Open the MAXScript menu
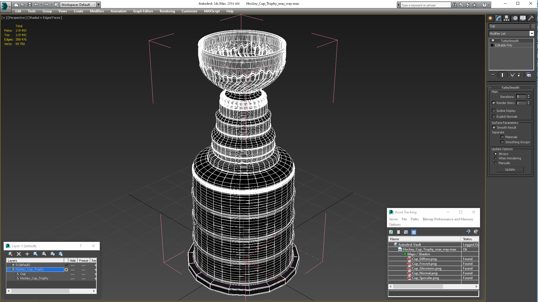The height and width of the screenshot is (302, 538). 212,11
